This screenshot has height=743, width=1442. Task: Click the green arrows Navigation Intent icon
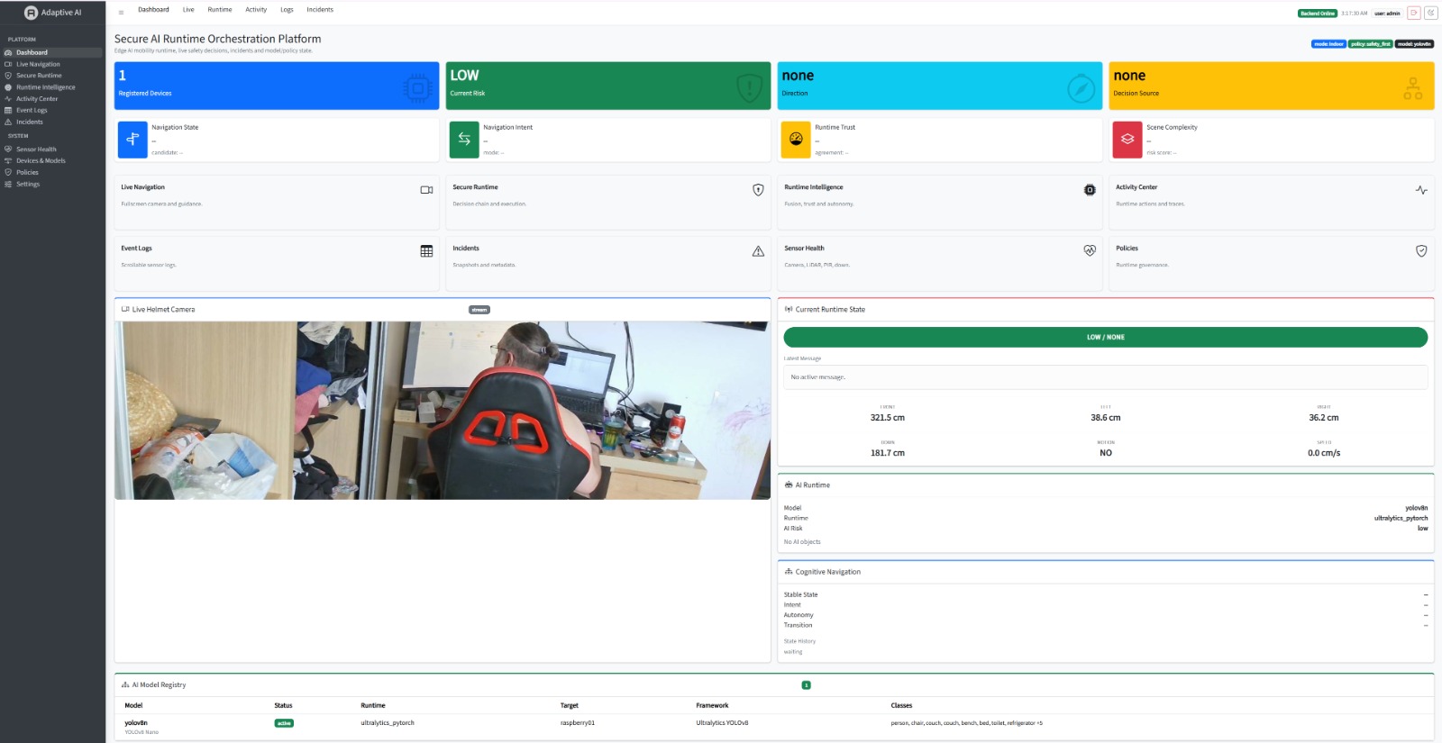click(464, 140)
